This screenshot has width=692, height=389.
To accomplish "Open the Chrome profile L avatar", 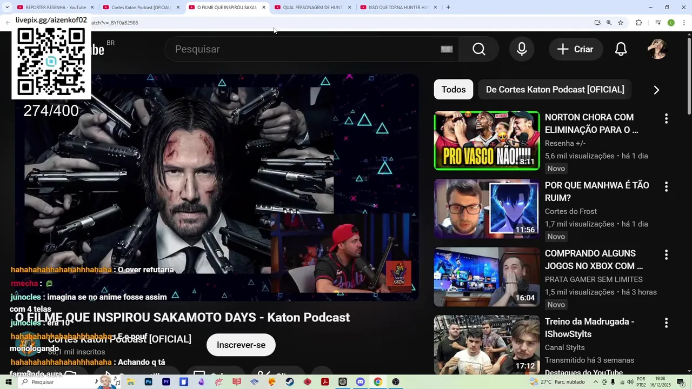I will click(x=671, y=23).
